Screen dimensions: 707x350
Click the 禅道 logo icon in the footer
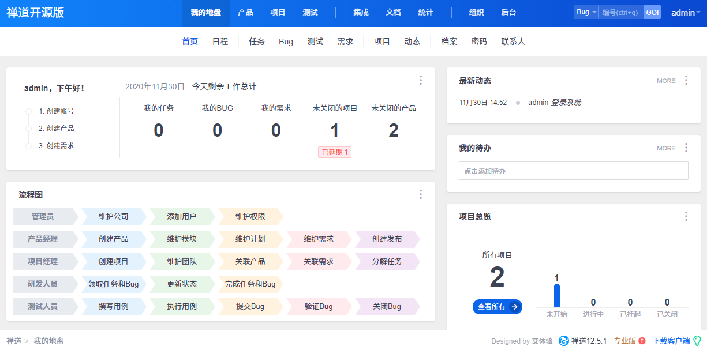[564, 341]
